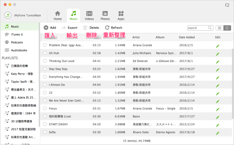Edit the Sofia song pencil icon

[x=218, y=133]
